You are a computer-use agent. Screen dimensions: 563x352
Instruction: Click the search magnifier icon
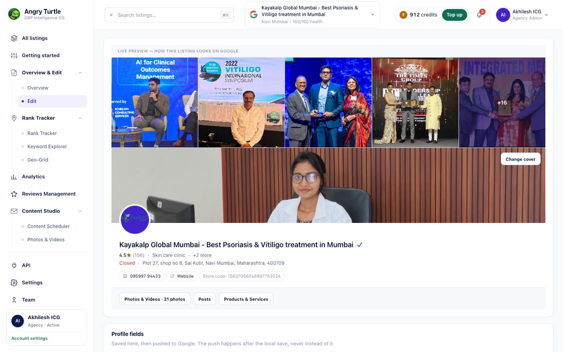pos(111,15)
